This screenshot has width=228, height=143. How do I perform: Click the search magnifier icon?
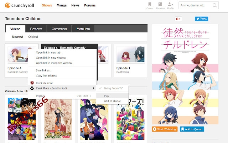214,5
